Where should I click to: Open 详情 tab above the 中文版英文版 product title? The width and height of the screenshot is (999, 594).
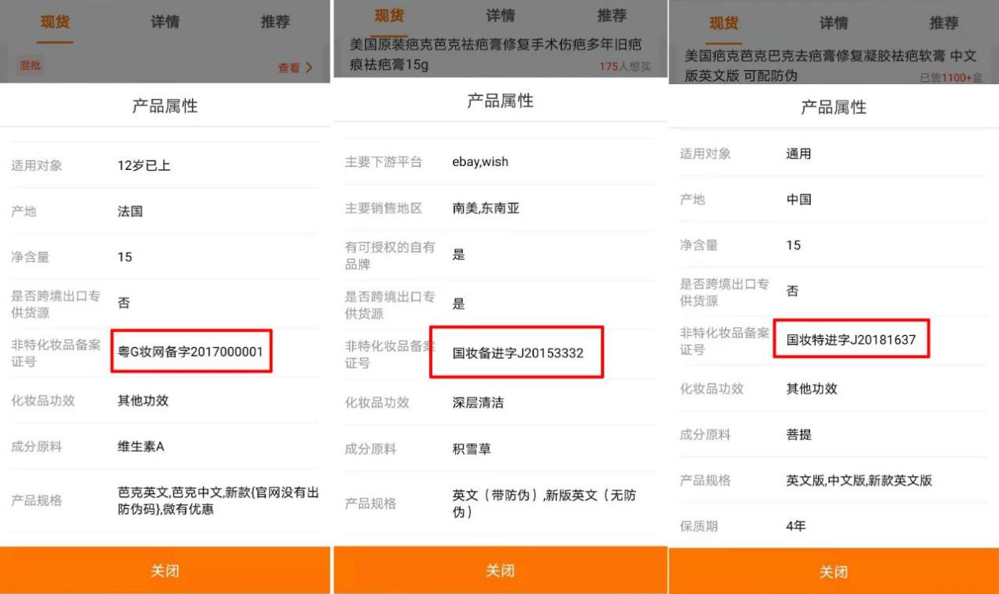click(834, 23)
